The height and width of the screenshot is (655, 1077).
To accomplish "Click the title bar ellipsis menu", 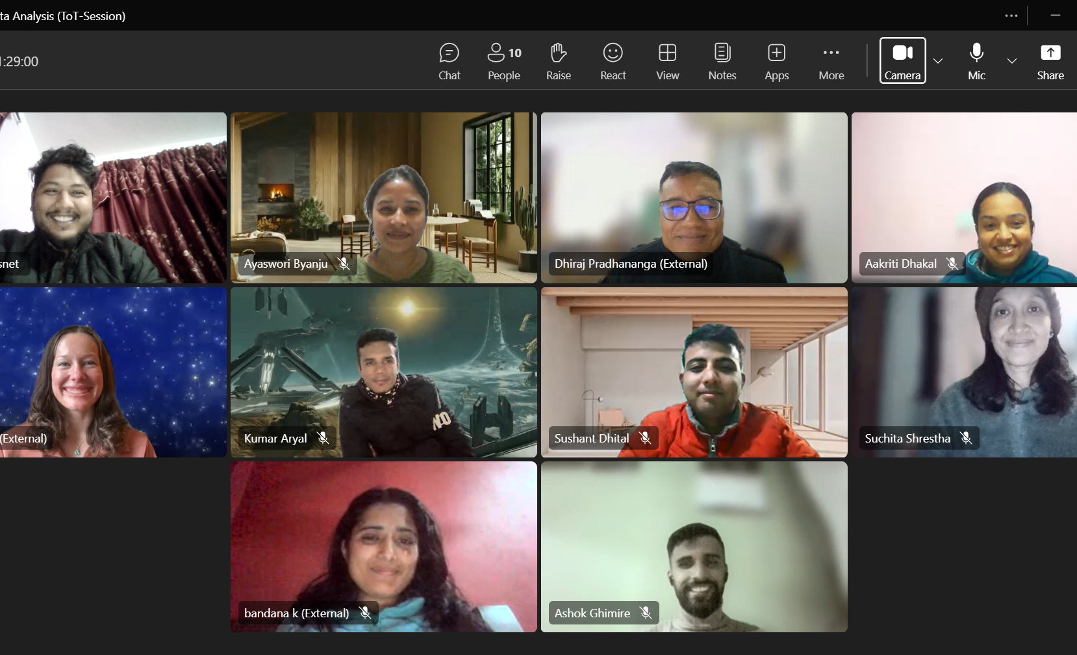I will pos(1011,16).
